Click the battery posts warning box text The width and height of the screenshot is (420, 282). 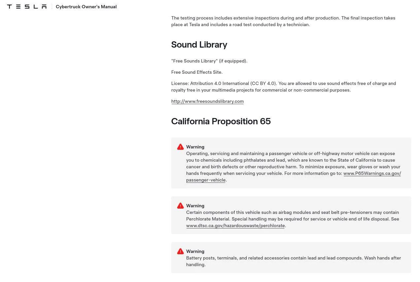[294, 261]
